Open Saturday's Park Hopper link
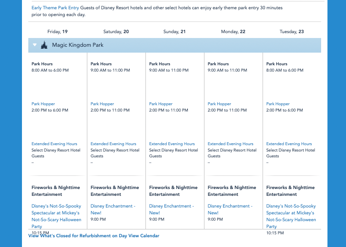 [102, 104]
